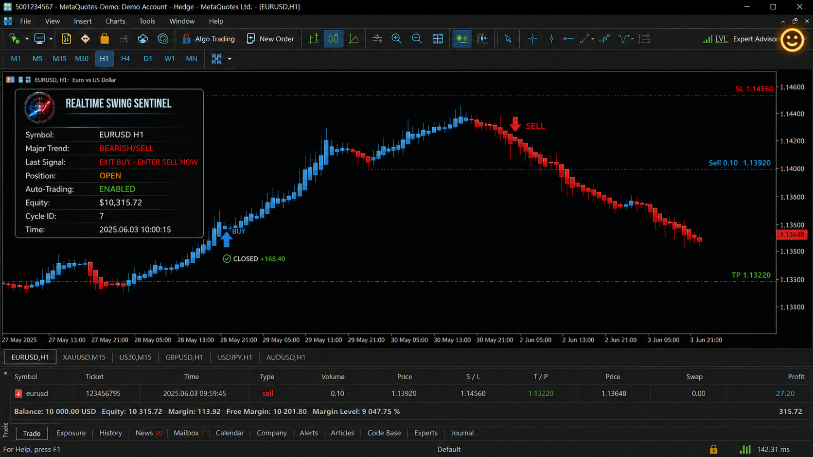Screen dimensions: 813x457
Task: Click the Sell 0.10 1.13920 order label
Action: click(739, 163)
